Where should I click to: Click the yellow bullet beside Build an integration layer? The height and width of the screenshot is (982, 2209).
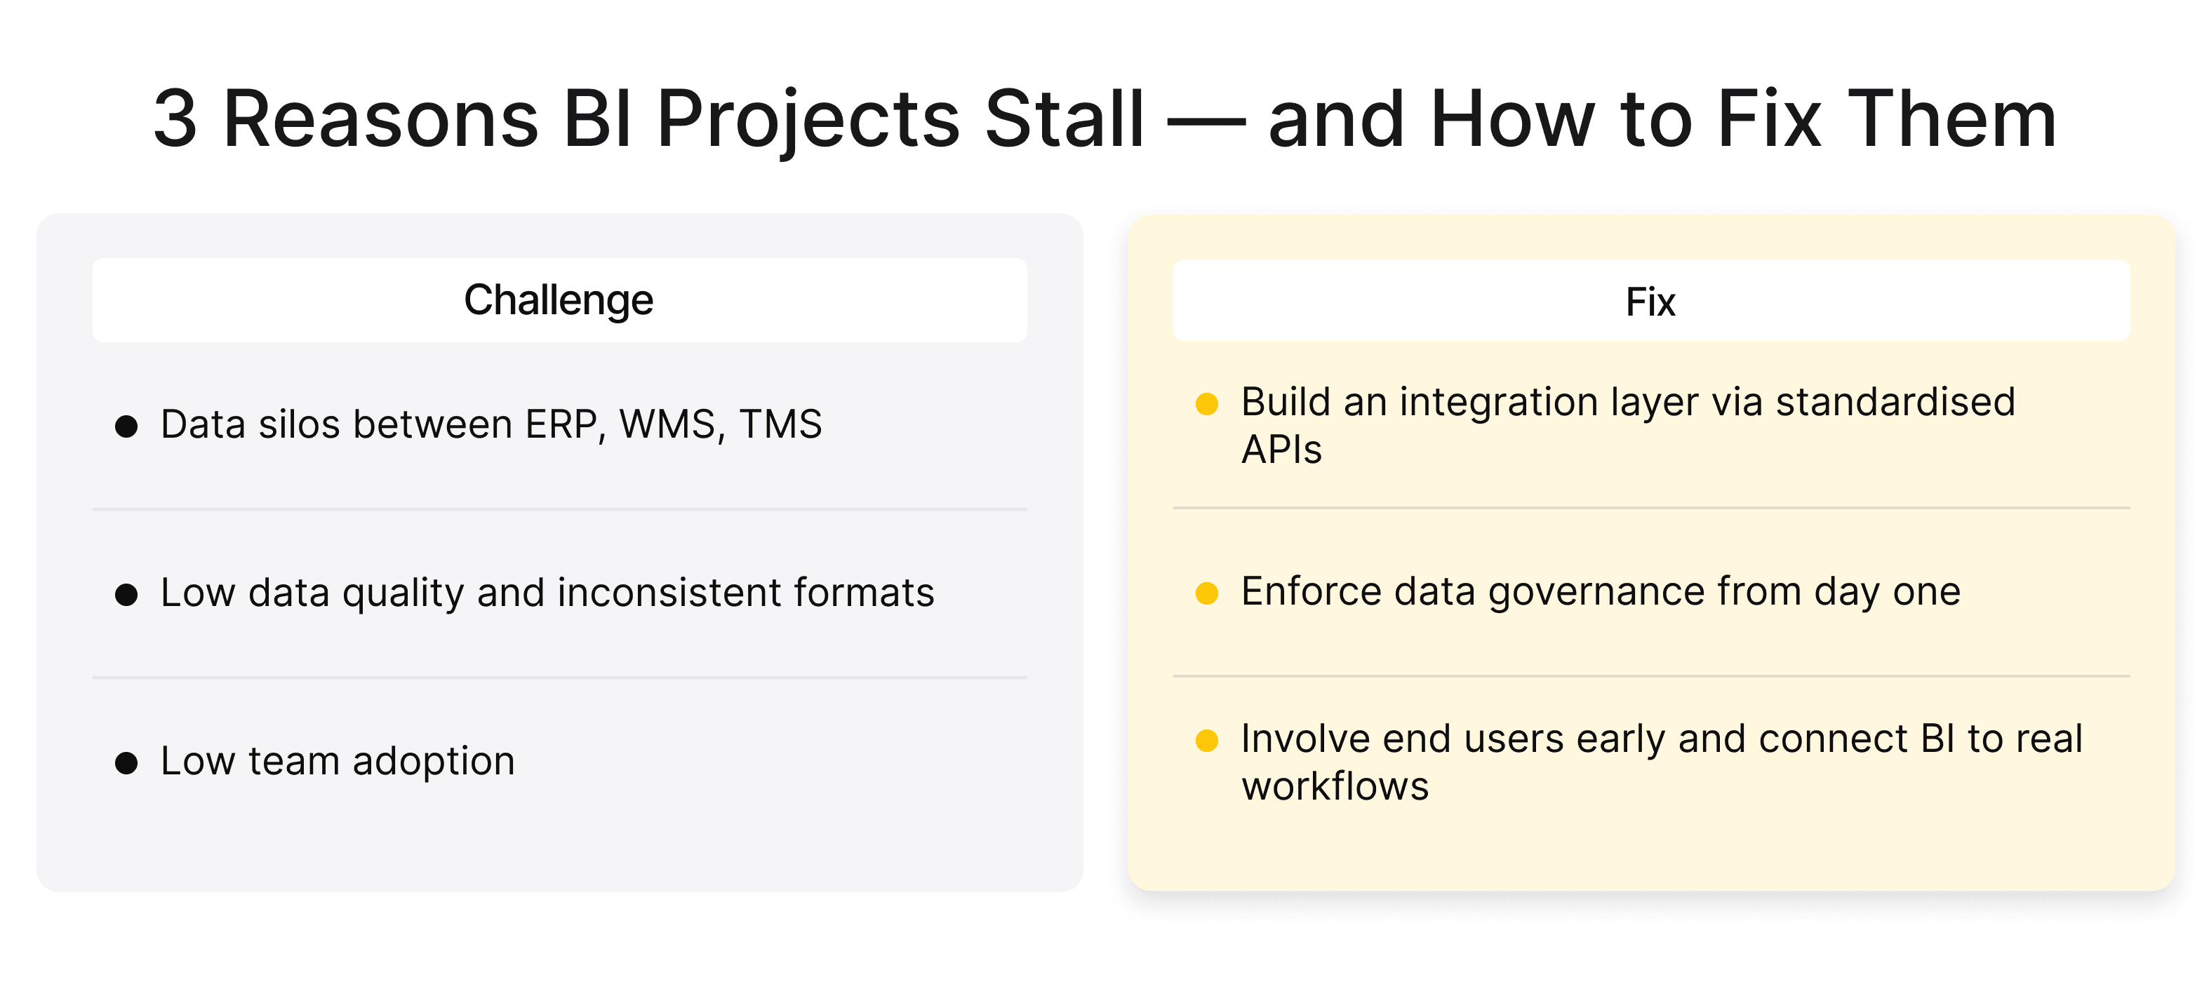click(x=1206, y=403)
